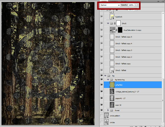Hide the SAoS - faf9a6 copy 2 layer
This screenshot has width=165, height=127.
point(101,57)
